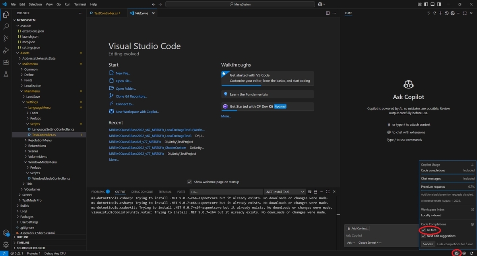Open the Accounts menu in activity bar
Viewport: 477px width, 256px height.
tap(6, 233)
